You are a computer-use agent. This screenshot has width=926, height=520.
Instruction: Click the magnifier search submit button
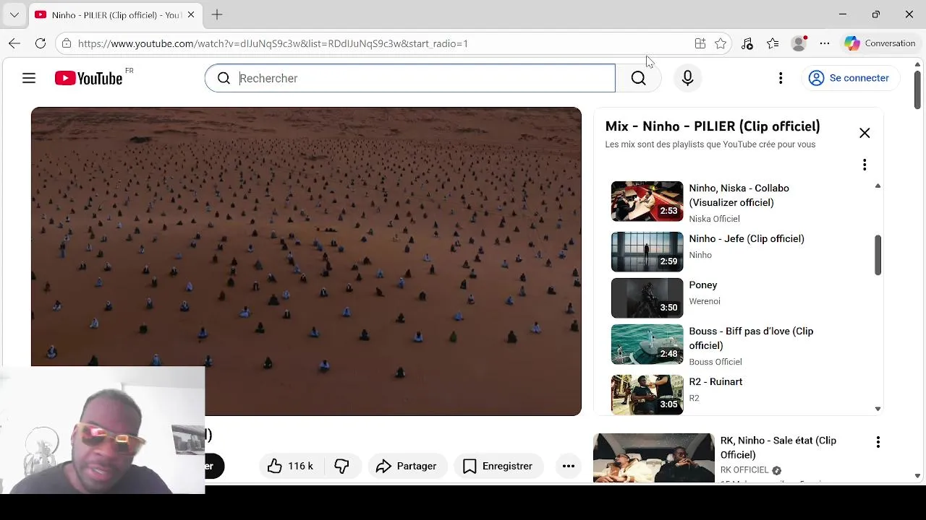638,78
